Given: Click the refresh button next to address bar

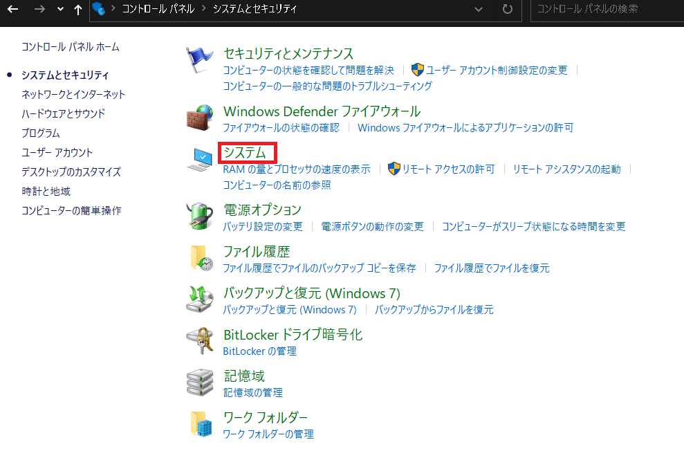Looking at the screenshot, I should tap(508, 10).
